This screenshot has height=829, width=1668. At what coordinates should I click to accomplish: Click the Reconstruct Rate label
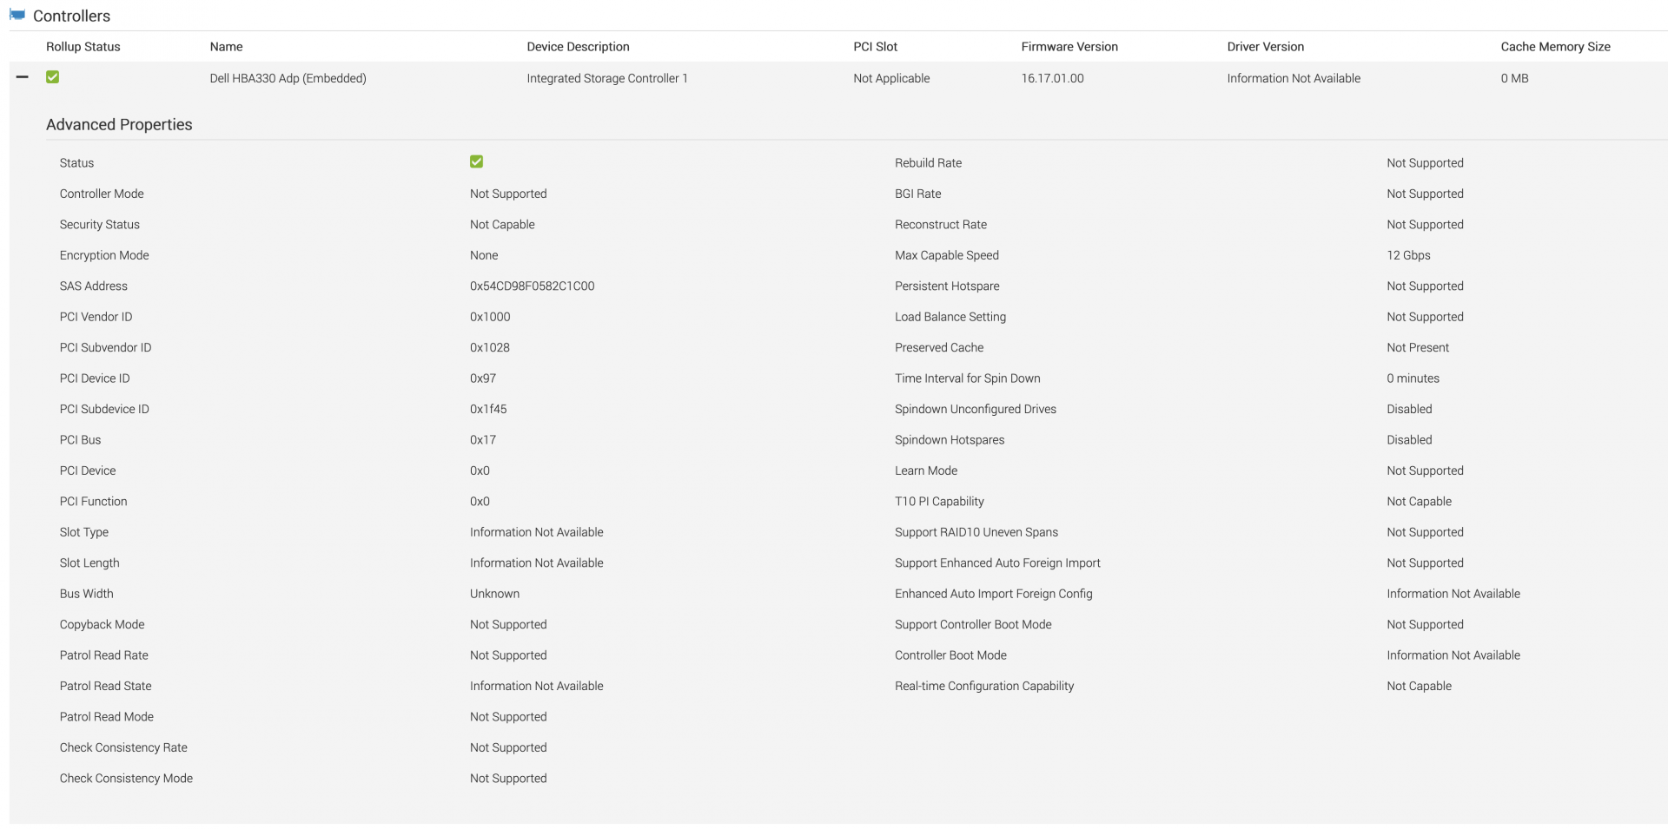[941, 224]
